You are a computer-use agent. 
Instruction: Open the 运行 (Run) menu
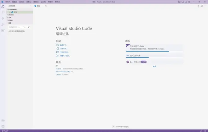pyautogui.click(x=43, y=2)
